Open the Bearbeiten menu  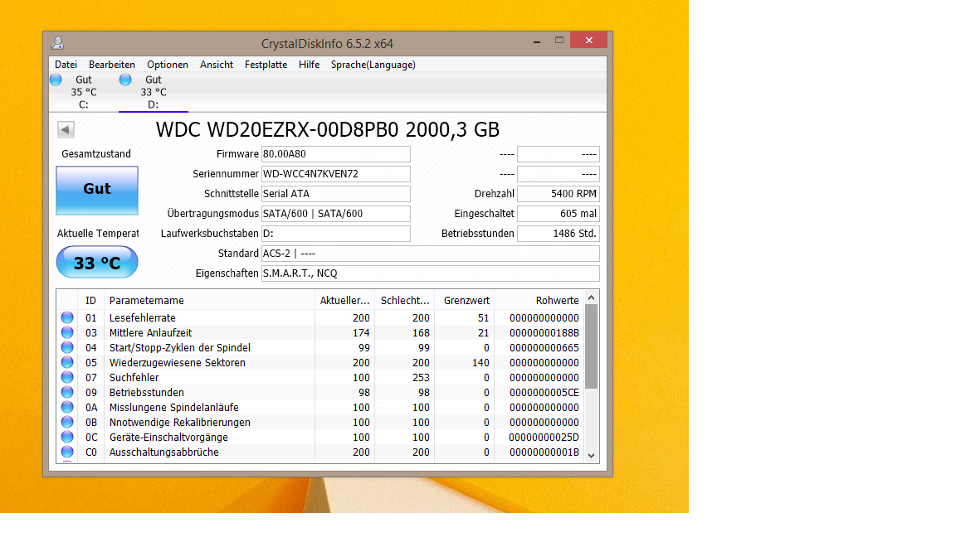(111, 65)
